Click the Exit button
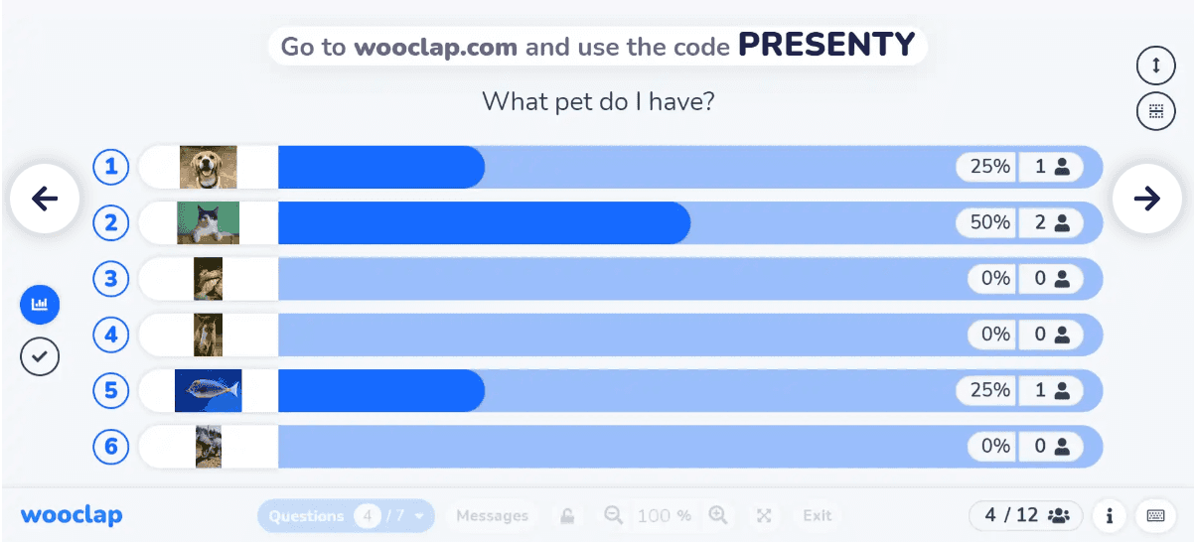The height and width of the screenshot is (542, 1196). tap(818, 515)
